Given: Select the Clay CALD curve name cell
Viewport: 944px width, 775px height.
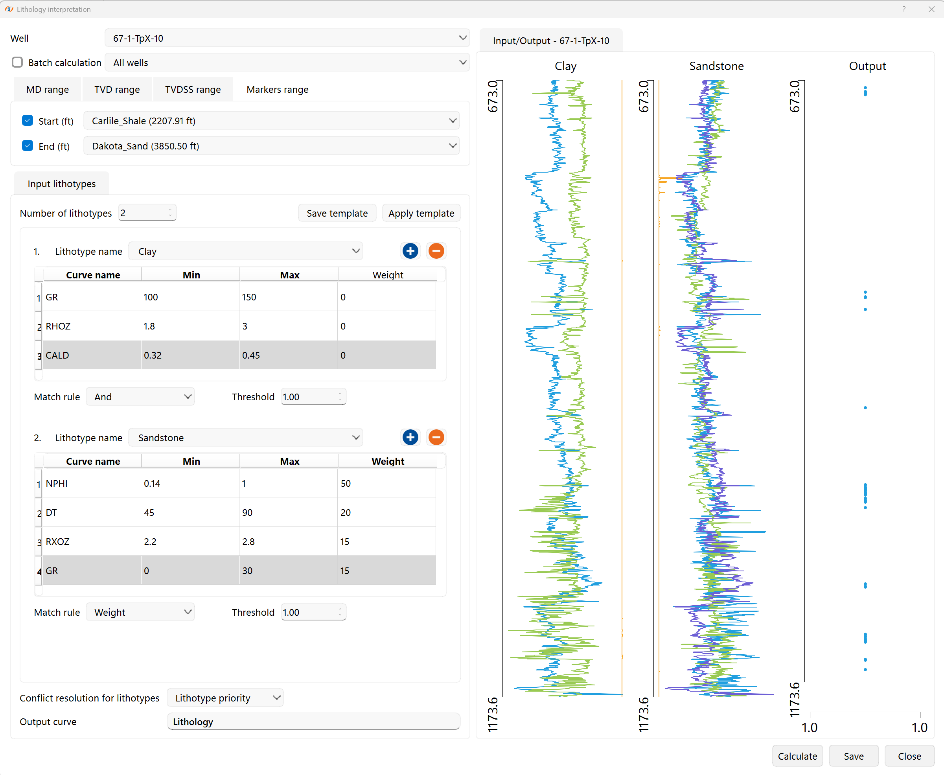Looking at the screenshot, I should click(92, 355).
